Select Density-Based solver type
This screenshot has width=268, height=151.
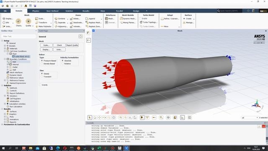click(x=42, y=63)
